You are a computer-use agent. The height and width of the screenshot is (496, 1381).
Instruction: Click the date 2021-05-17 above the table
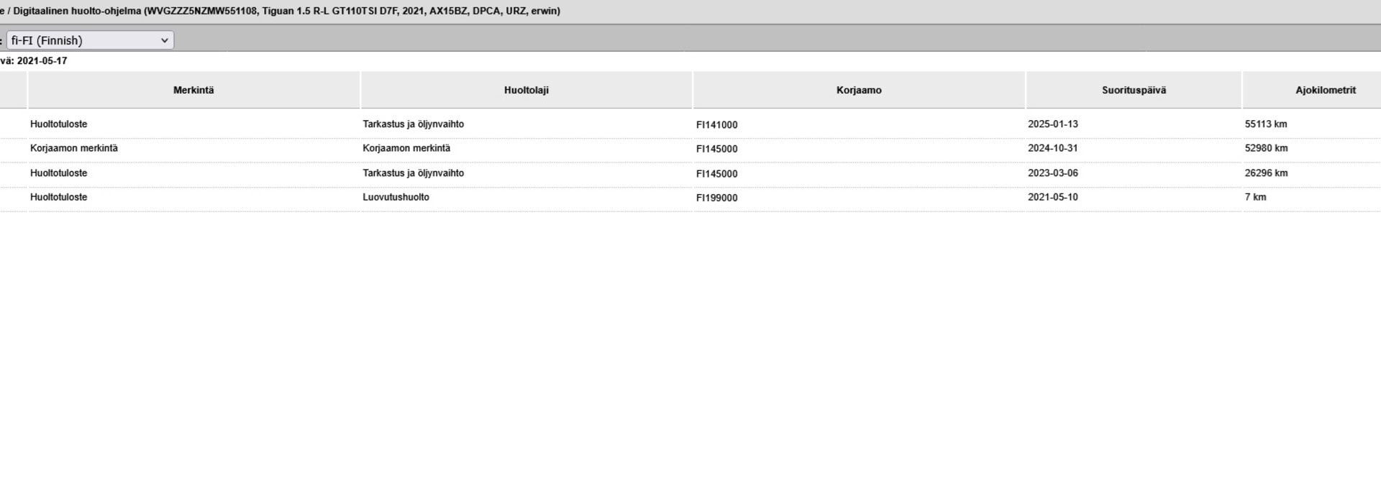42,61
